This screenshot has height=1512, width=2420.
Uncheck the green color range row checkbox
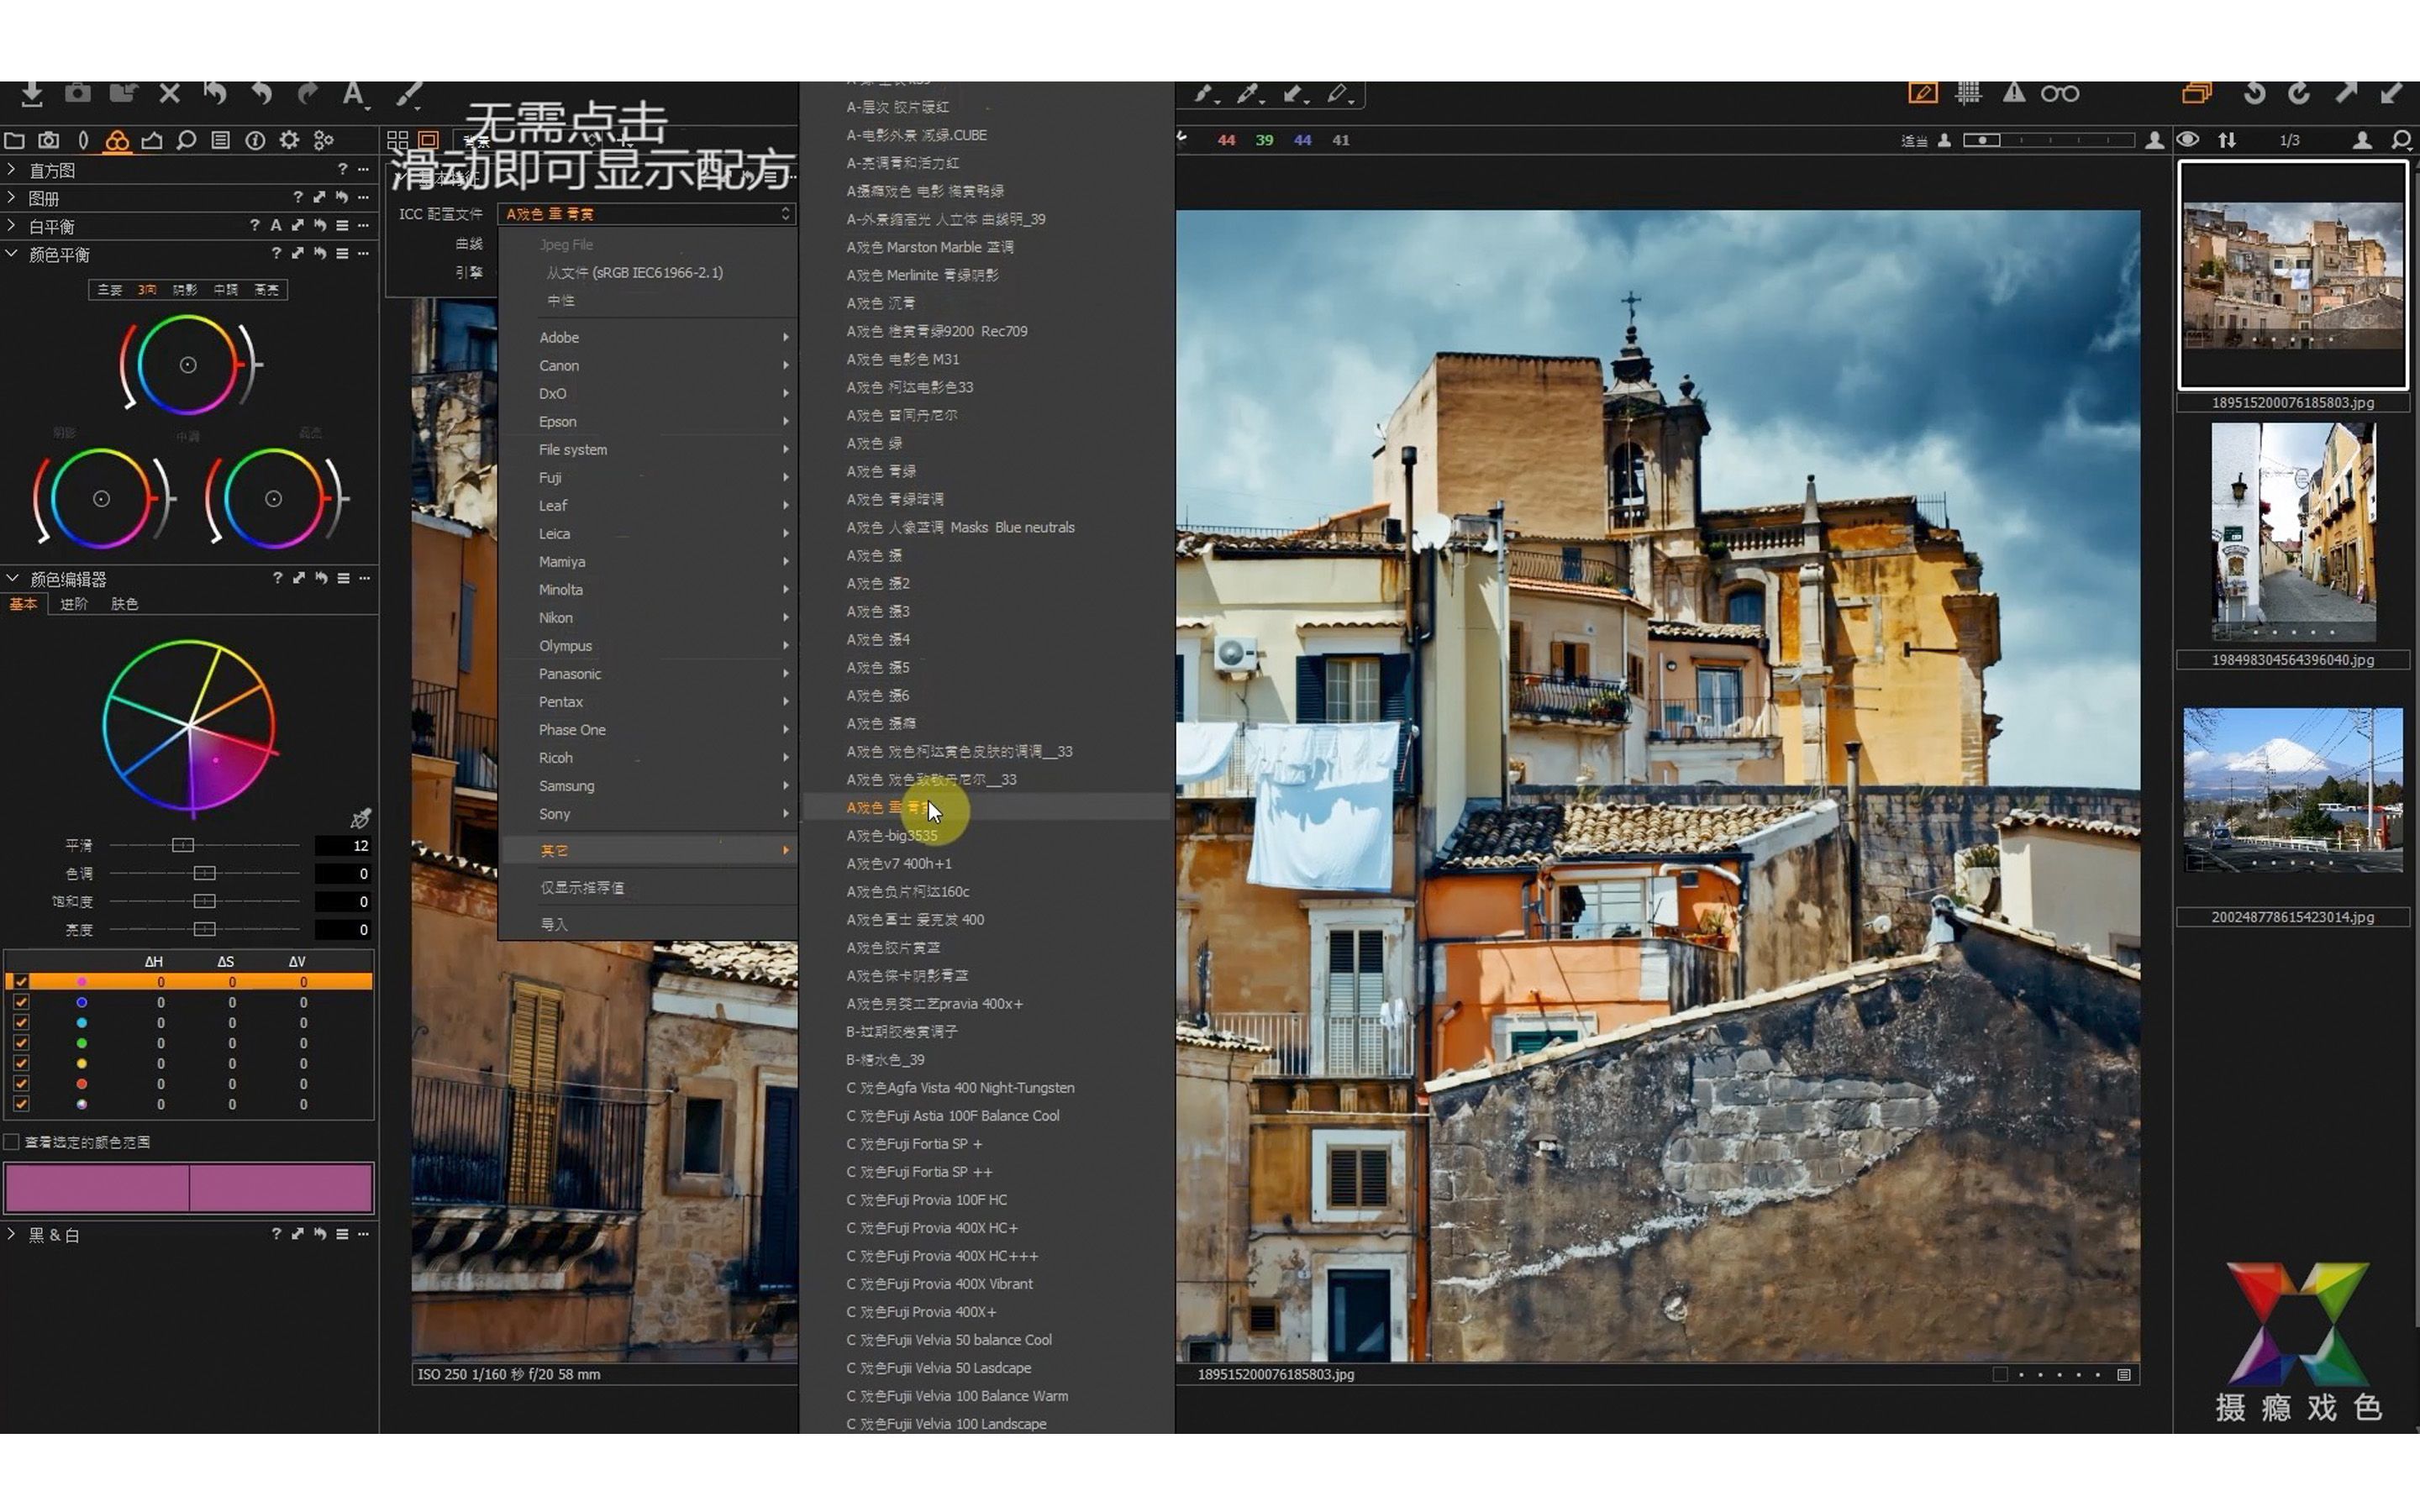[21, 1043]
